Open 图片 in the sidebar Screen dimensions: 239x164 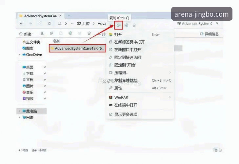coord(28,86)
